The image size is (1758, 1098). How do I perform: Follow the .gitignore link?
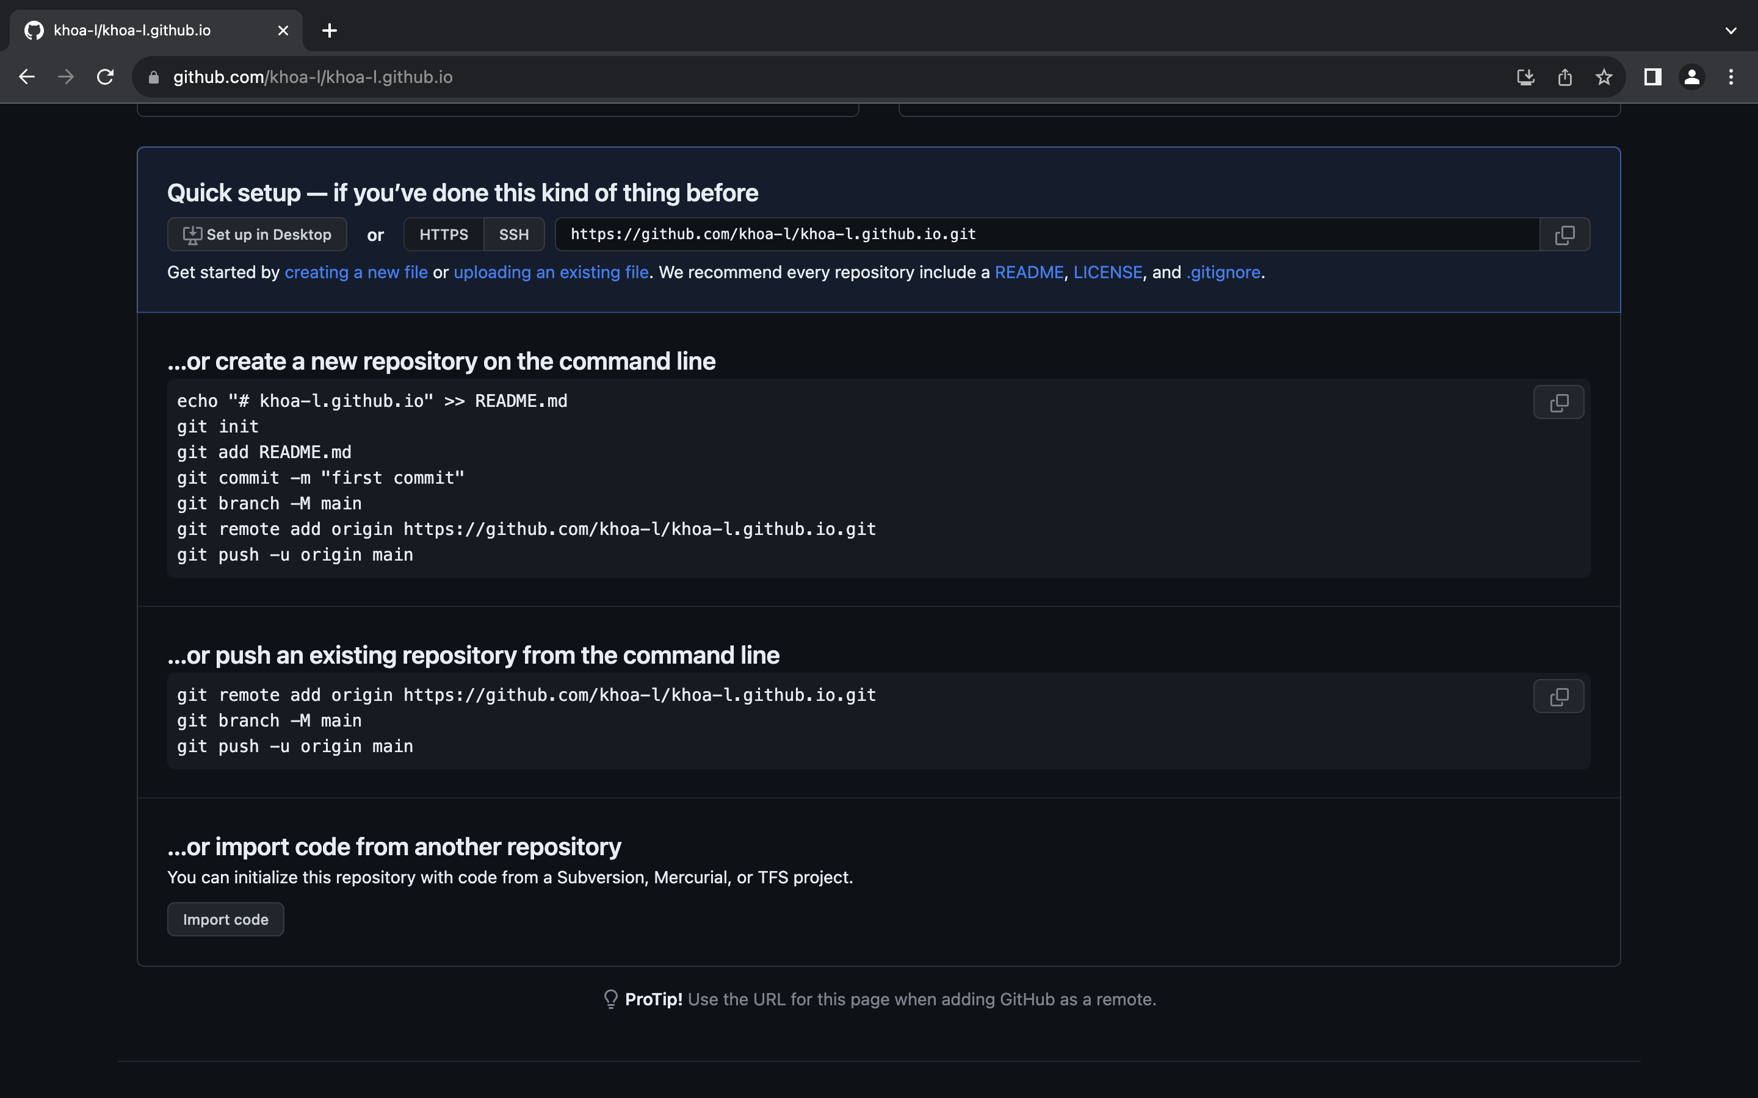(x=1223, y=272)
